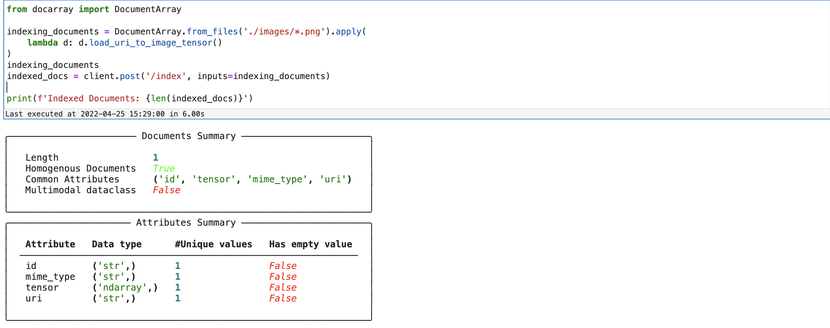Click the id attribute row name

[x=31, y=266]
